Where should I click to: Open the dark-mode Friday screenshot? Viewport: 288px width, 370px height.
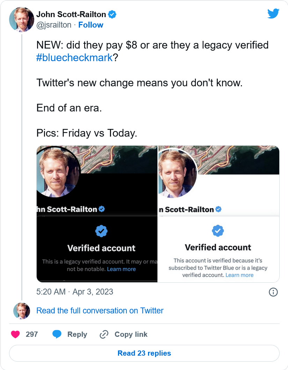click(97, 213)
